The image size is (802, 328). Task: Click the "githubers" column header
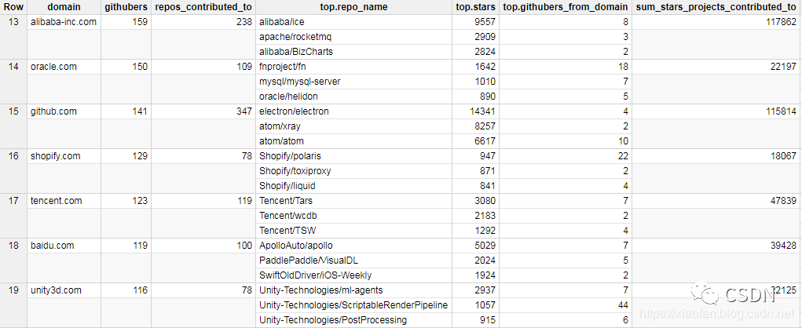tap(126, 7)
